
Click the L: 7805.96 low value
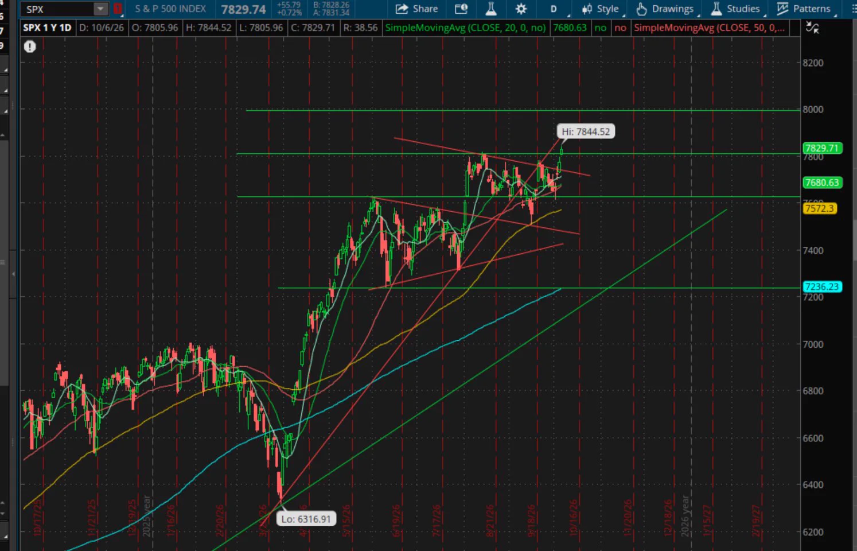pyautogui.click(x=261, y=28)
